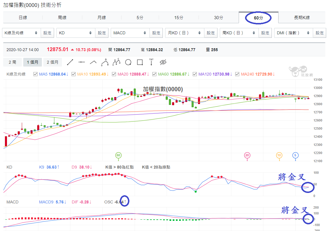Click the 設定 button beside KD

click(x=102, y=33)
